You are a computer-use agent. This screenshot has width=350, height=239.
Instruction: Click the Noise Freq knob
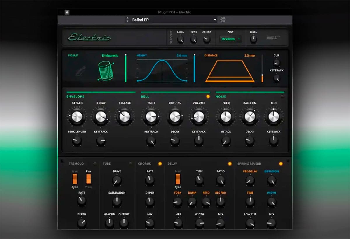tap(226, 117)
